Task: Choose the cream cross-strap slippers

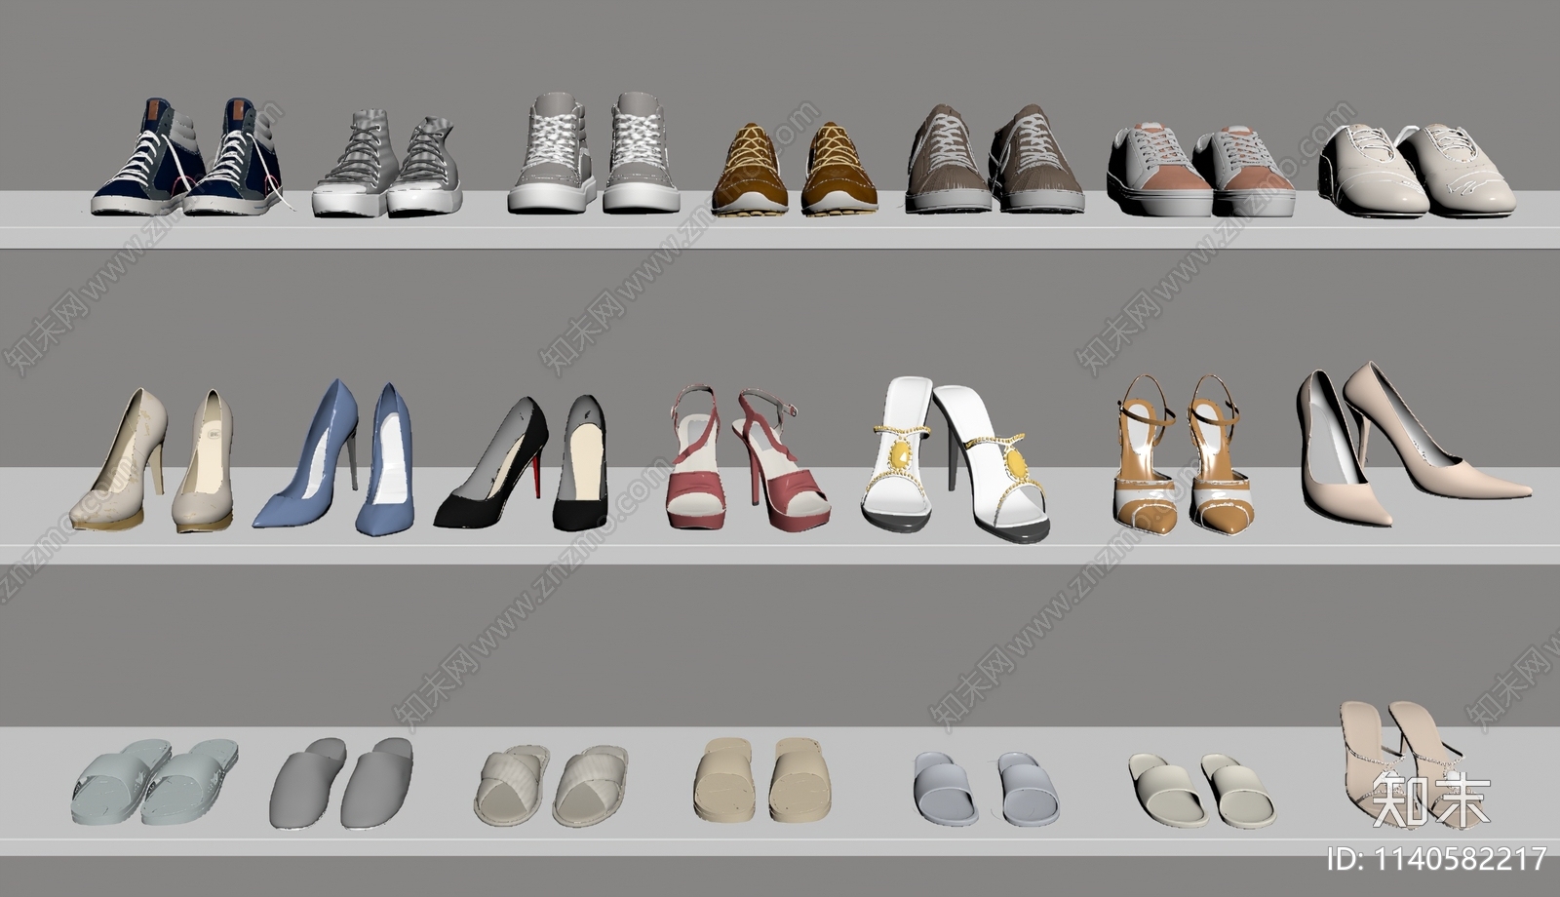Action: [x=551, y=786]
